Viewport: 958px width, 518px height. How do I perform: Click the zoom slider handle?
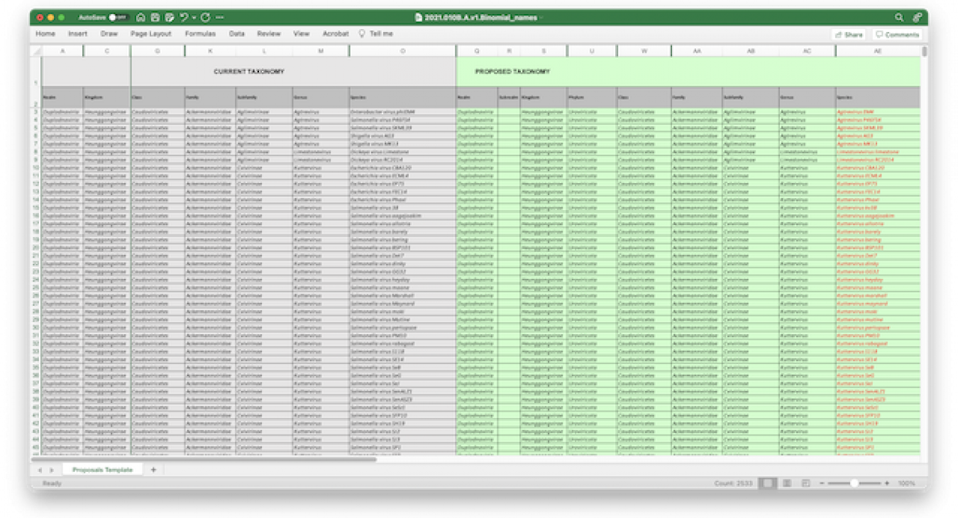coord(854,483)
